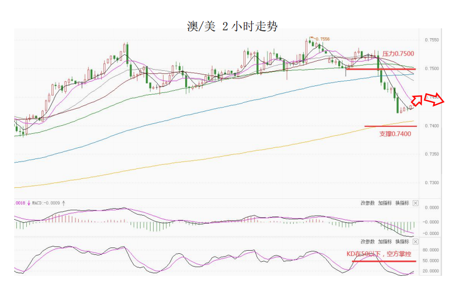
Task: Open 改参数 in the MACD panel
Action: pos(368,203)
